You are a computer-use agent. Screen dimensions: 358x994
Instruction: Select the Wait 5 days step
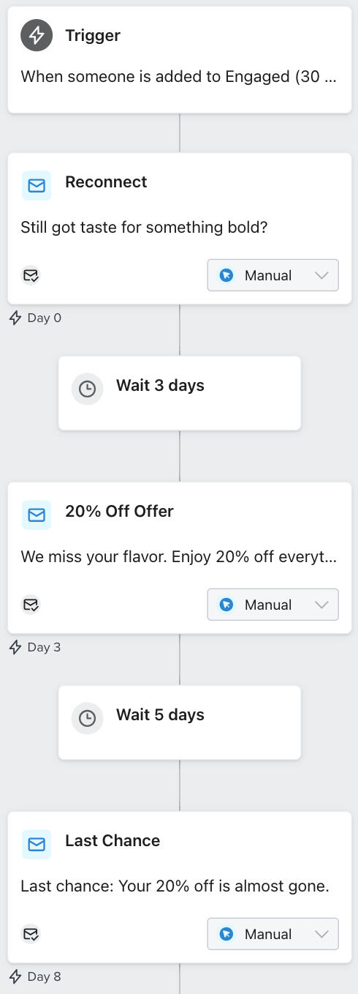[180, 722]
